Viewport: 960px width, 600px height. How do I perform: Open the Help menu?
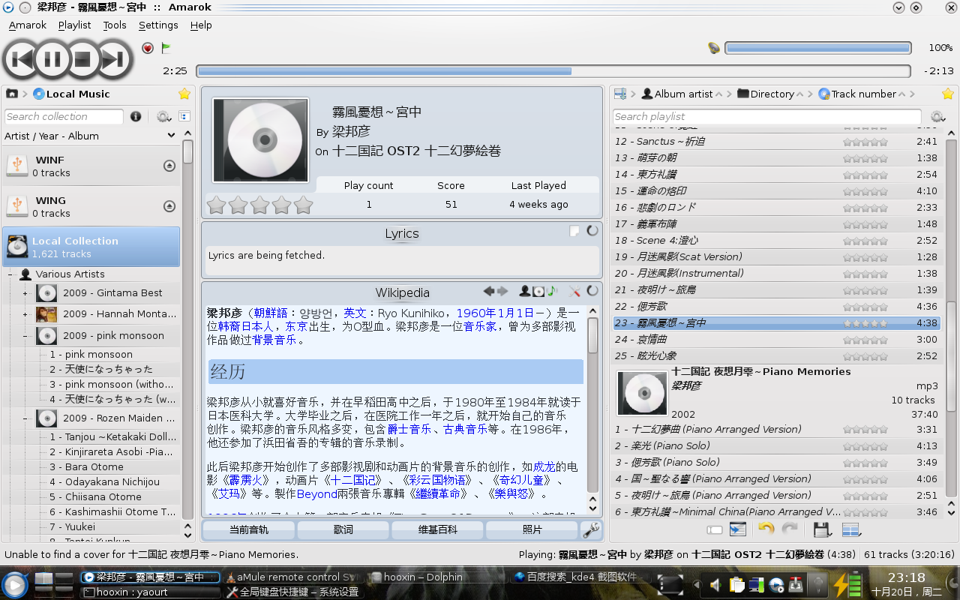pos(201,25)
